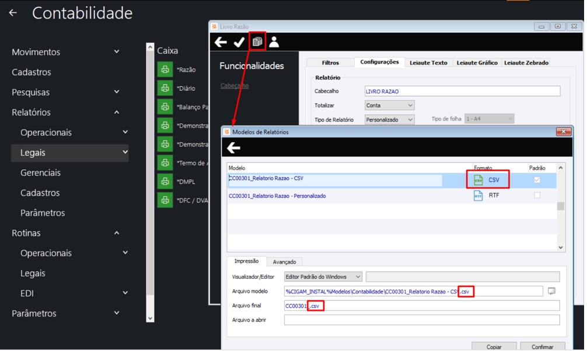Click print icon beside first *Demonstra item
This screenshot has height=351, width=587.
click(x=165, y=126)
